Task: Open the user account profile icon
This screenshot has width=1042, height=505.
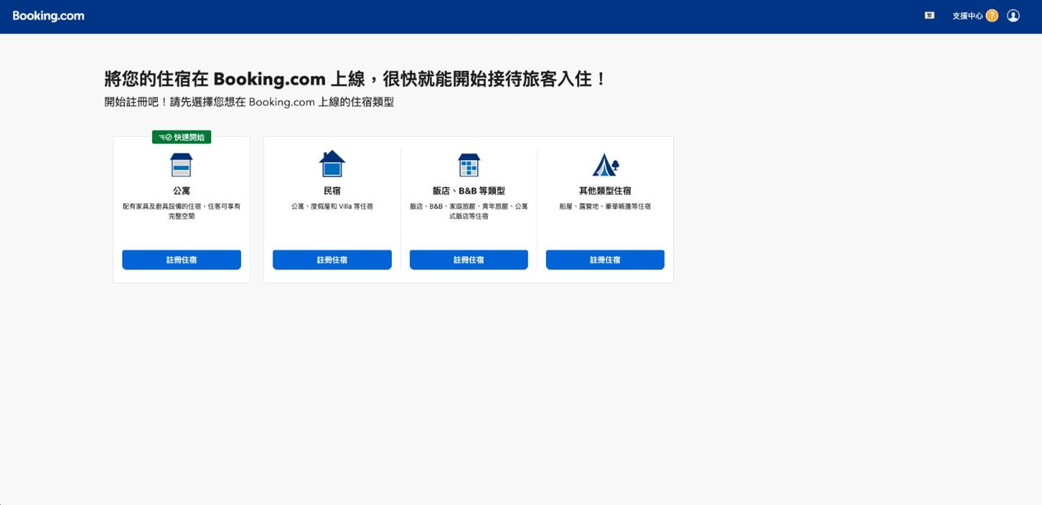Action: 1013,16
